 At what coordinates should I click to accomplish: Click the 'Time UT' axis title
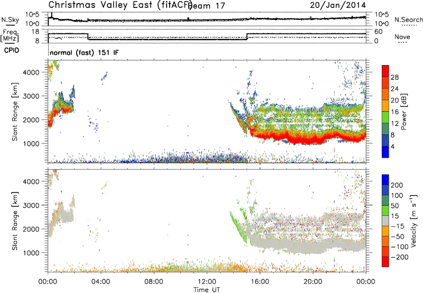(207, 289)
